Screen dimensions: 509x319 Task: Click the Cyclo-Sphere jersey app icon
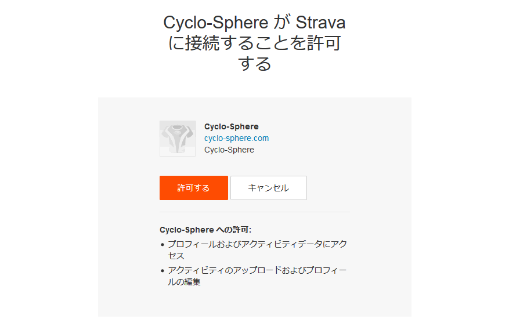pos(178,139)
